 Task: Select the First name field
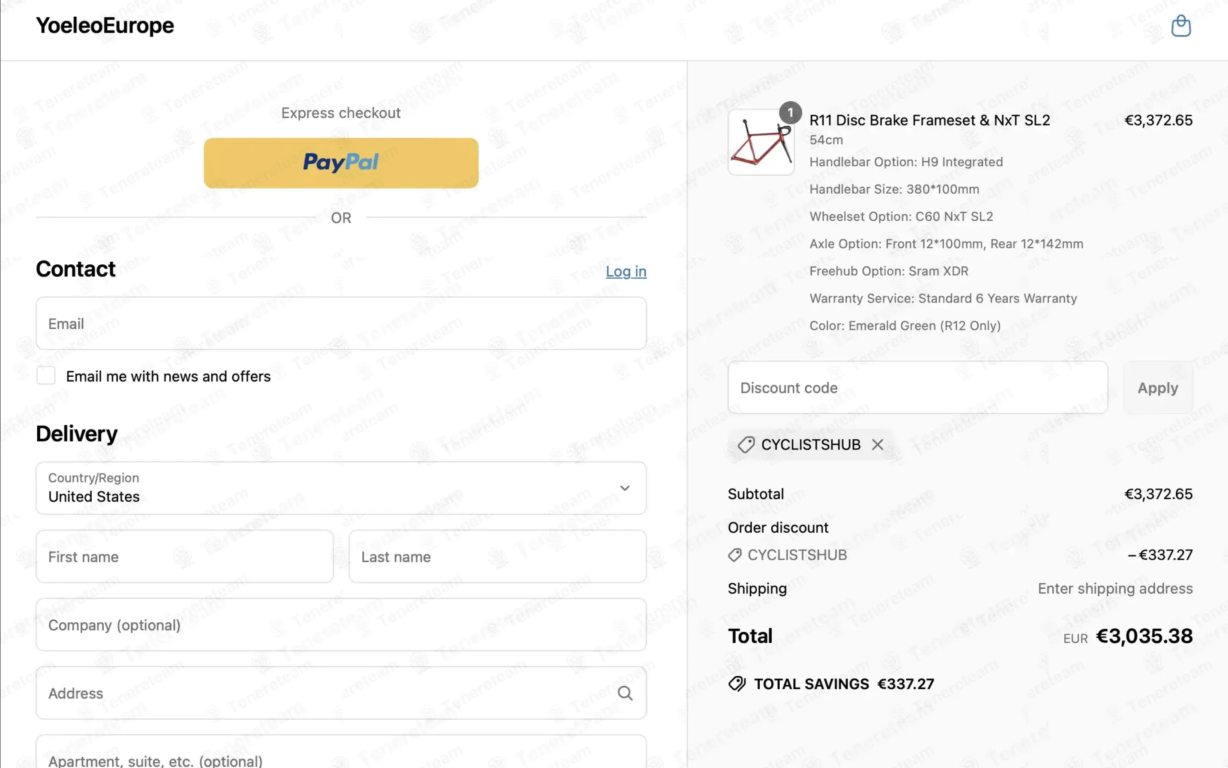(x=184, y=556)
